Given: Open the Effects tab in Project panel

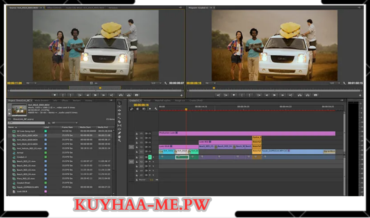Looking at the screenshot, I should coord(65,101).
